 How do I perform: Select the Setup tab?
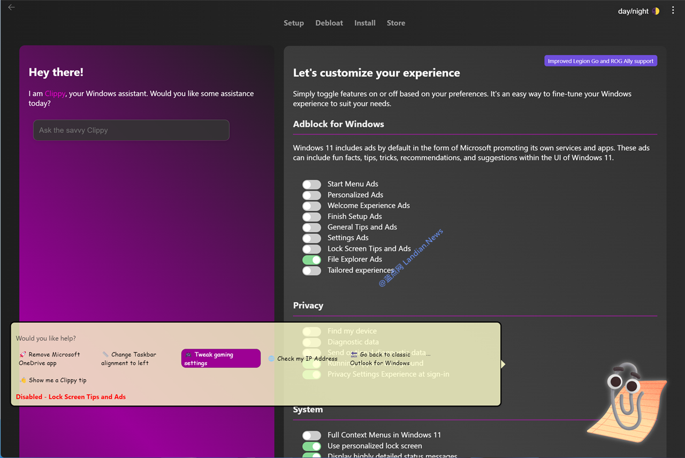point(294,23)
